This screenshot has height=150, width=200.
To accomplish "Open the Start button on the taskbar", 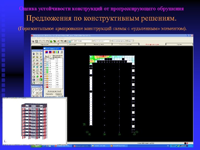I will (36, 146).
